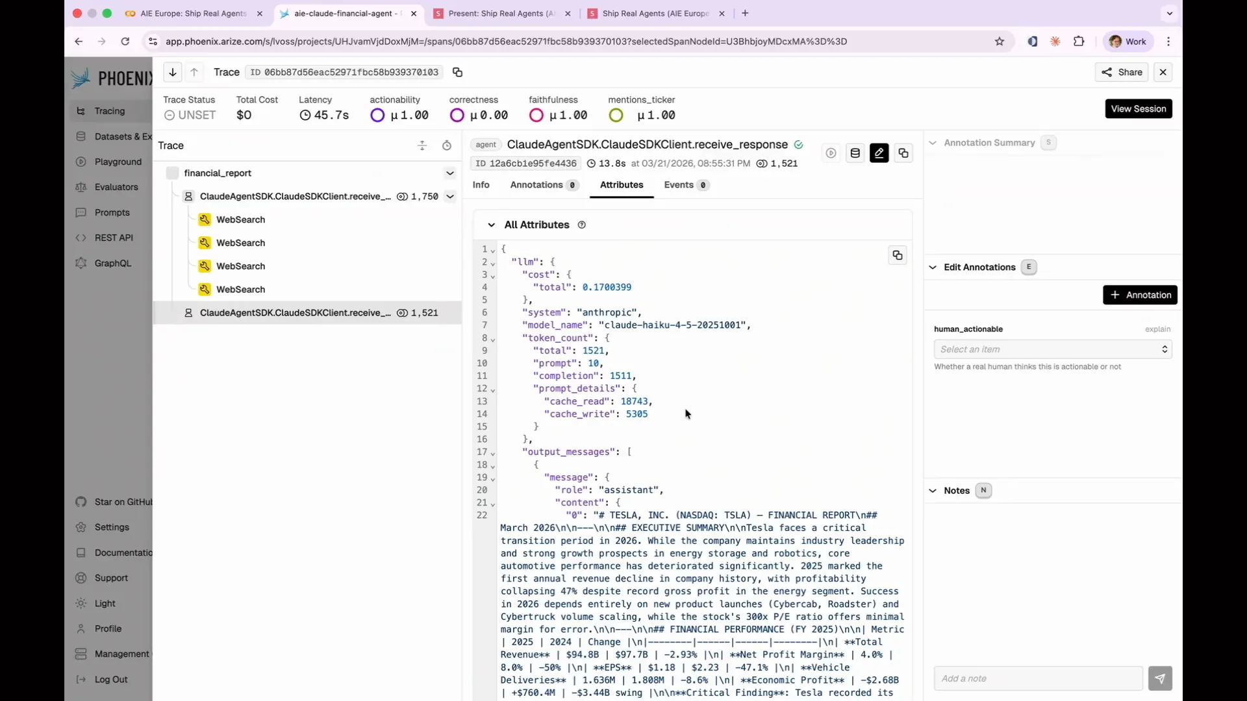Collapse the All Attributes section
This screenshot has height=701, width=1247.
pos(491,225)
